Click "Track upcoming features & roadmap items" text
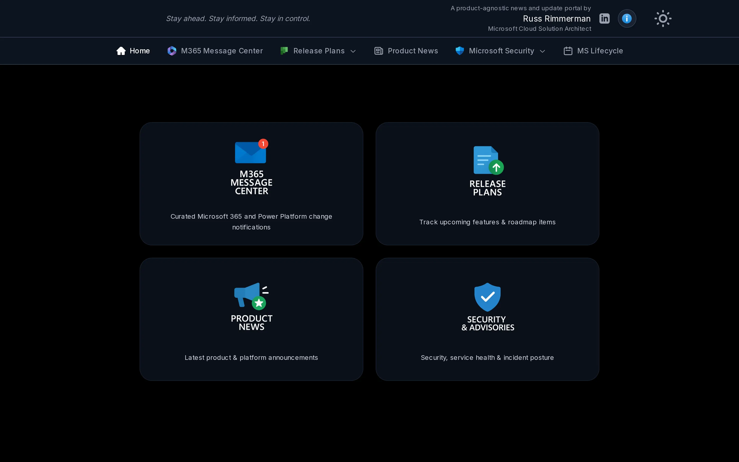This screenshot has height=462, width=739. pos(487,222)
